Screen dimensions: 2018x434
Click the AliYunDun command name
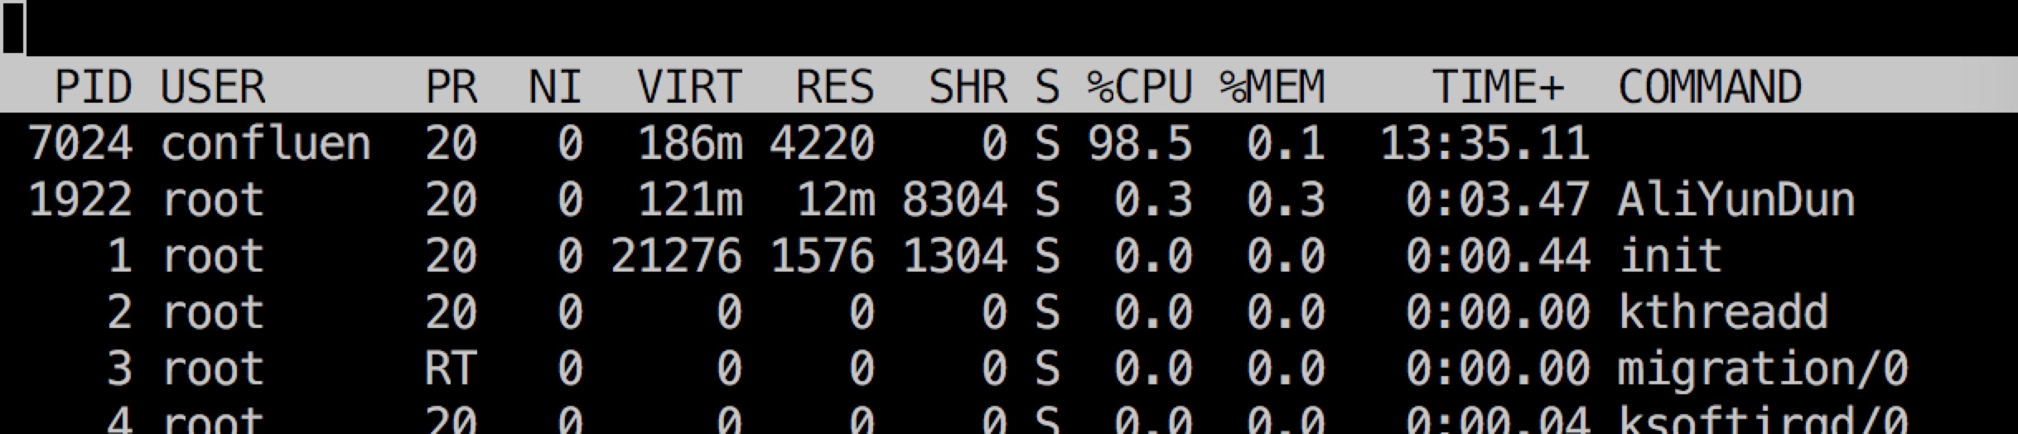pos(1736,200)
